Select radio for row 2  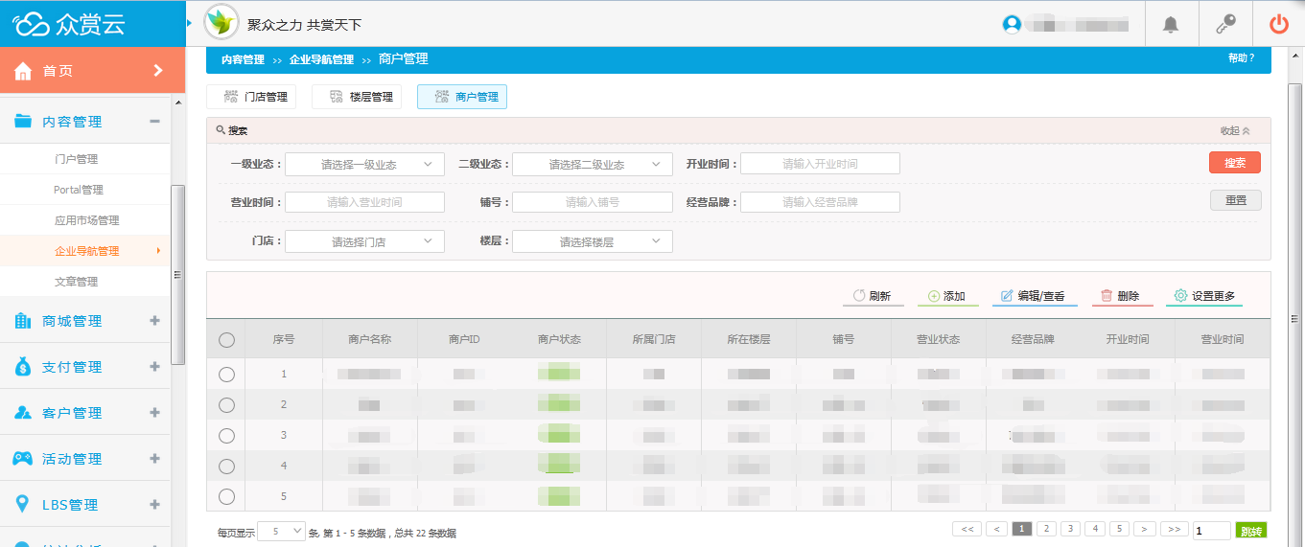pyautogui.click(x=226, y=404)
